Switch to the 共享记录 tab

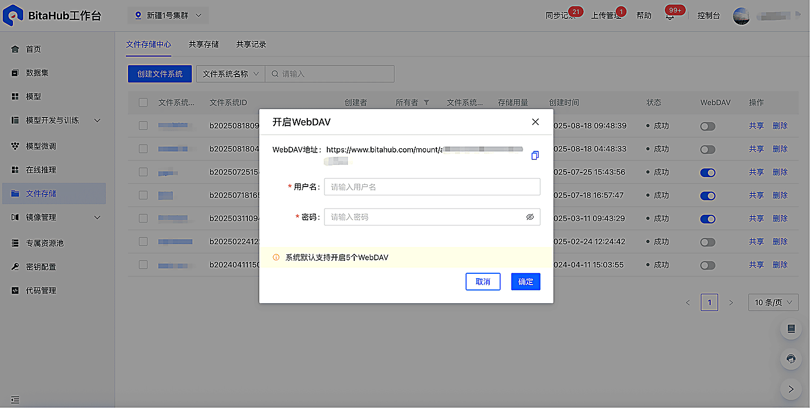click(251, 44)
